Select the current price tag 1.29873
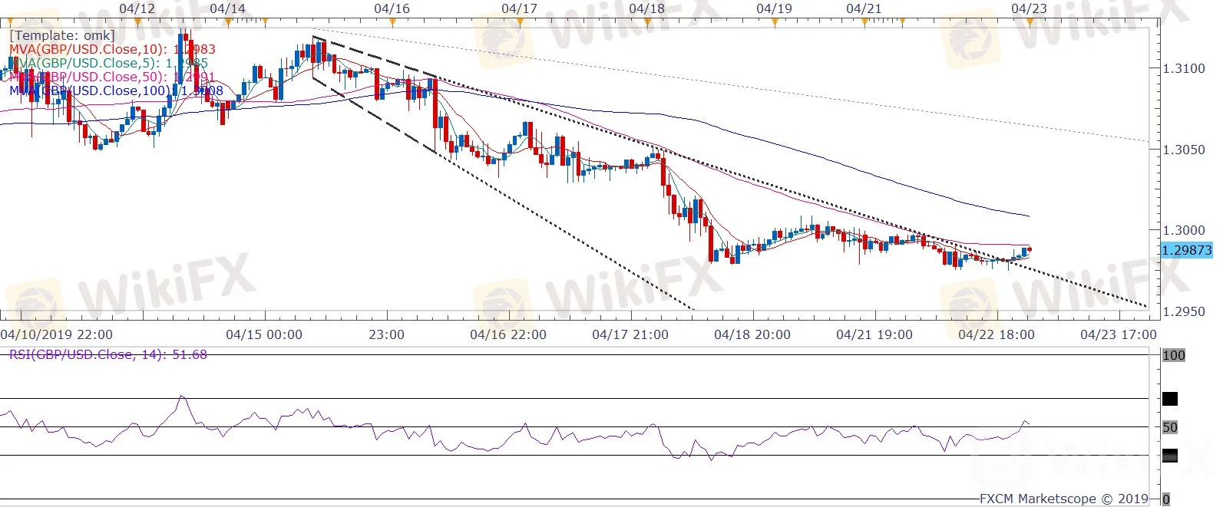The height and width of the screenshot is (507, 1223). point(1186,250)
